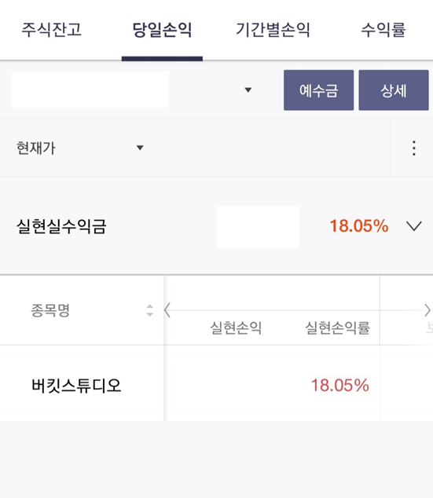
Task: Open the 현재가 dropdown arrow
Action: pyautogui.click(x=140, y=148)
